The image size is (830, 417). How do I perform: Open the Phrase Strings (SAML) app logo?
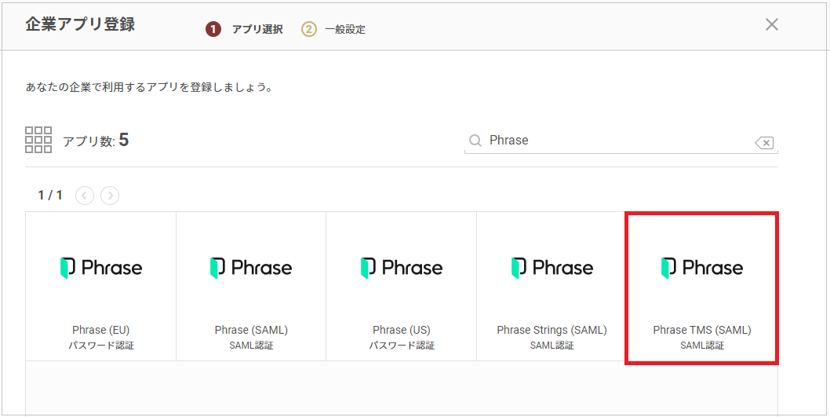[552, 268]
